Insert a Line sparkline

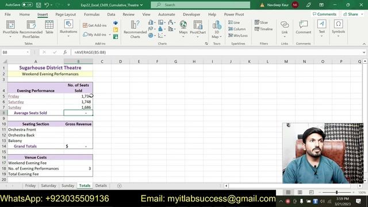pos(234,22)
